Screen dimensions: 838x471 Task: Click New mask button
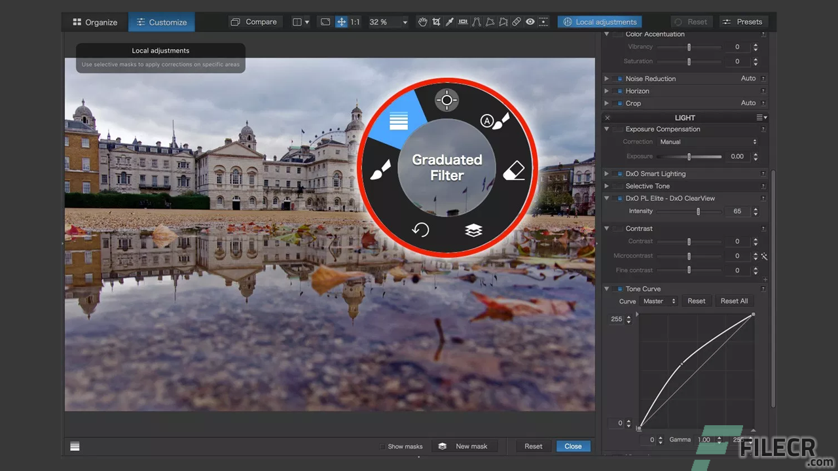click(x=464, y=446)
